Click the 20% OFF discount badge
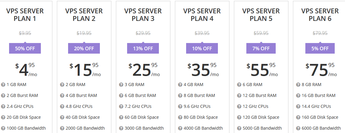 point(84,48)
